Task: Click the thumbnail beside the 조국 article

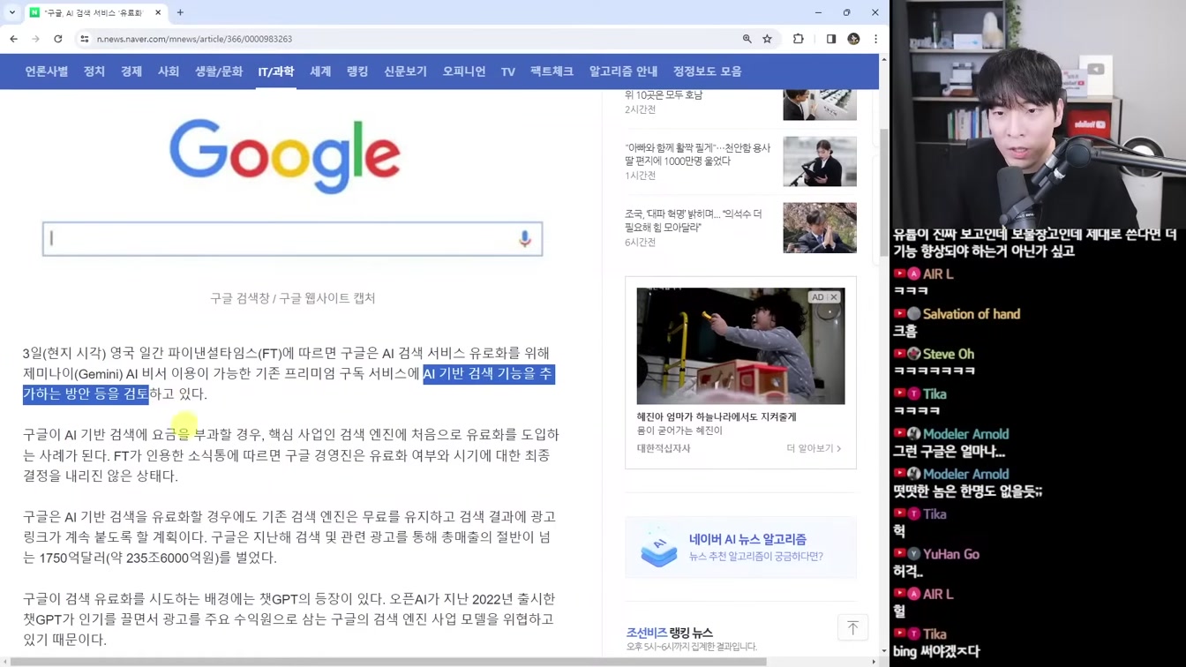Action: point(820,228)
